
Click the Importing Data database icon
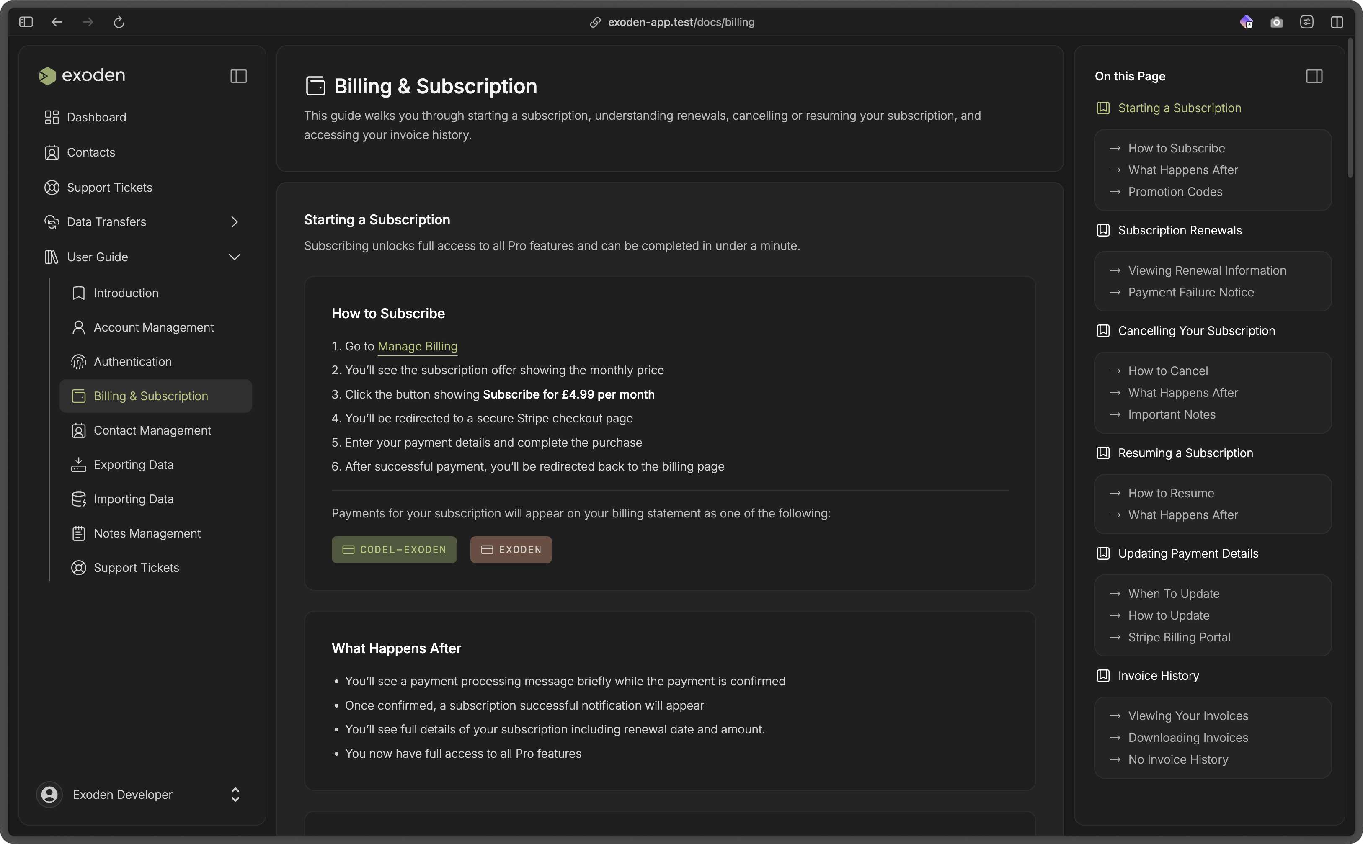pyautogui.click(x=79, y=499)
